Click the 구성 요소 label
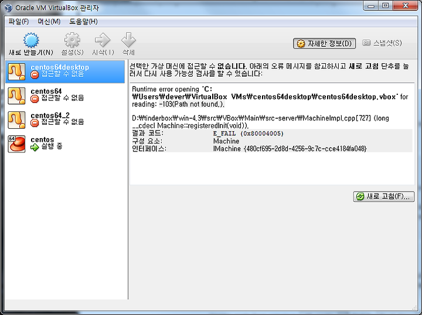The width and height of the screenshot is (422, 315). [147, 141]
